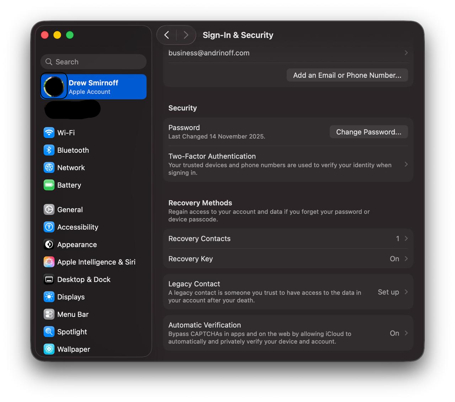This screenshot has height=402, width=455.
Task: Open Wi-Fi settings from the sidebar
Action: (x=49, y=132)
